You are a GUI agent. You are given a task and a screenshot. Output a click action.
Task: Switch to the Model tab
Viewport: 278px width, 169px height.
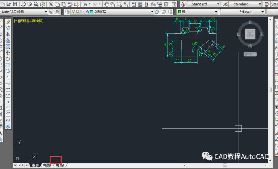35,165
